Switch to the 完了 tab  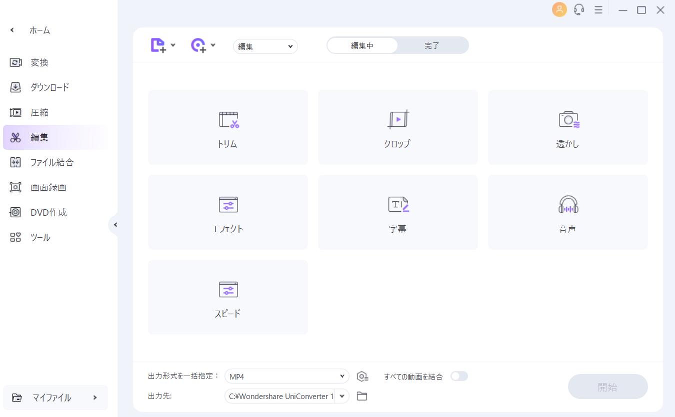pos(432,45)
